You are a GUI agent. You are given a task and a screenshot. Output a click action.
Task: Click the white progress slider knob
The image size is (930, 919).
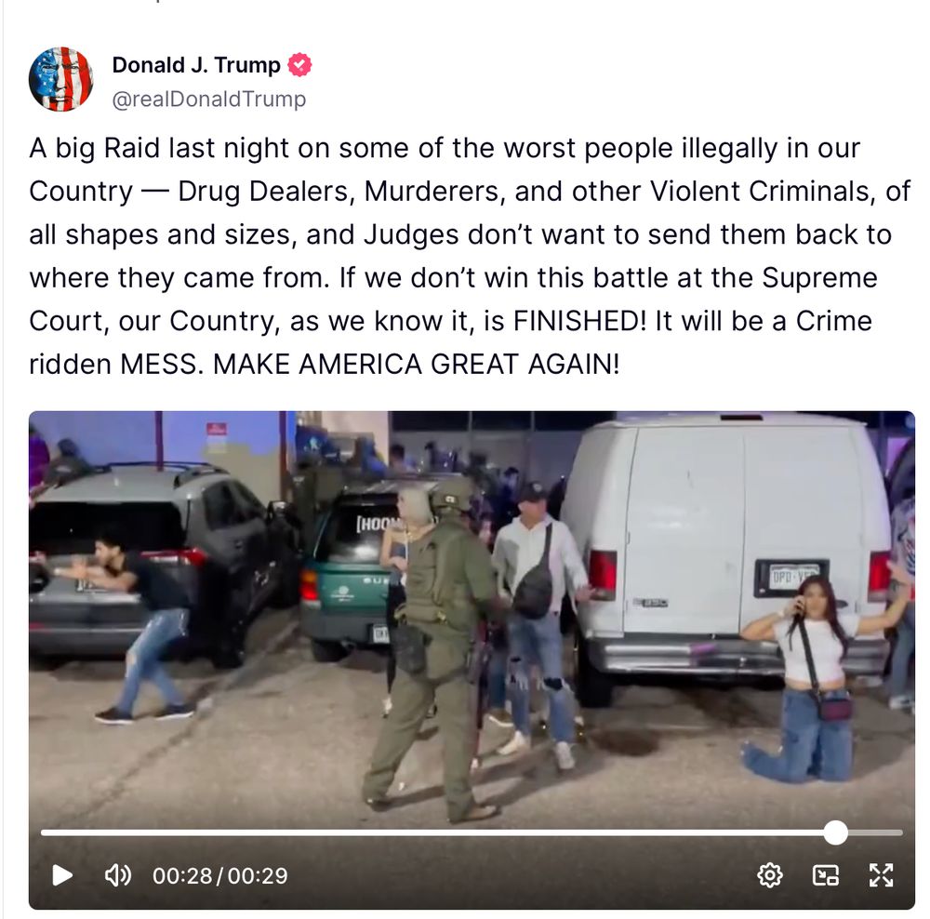tap(836, 833)
